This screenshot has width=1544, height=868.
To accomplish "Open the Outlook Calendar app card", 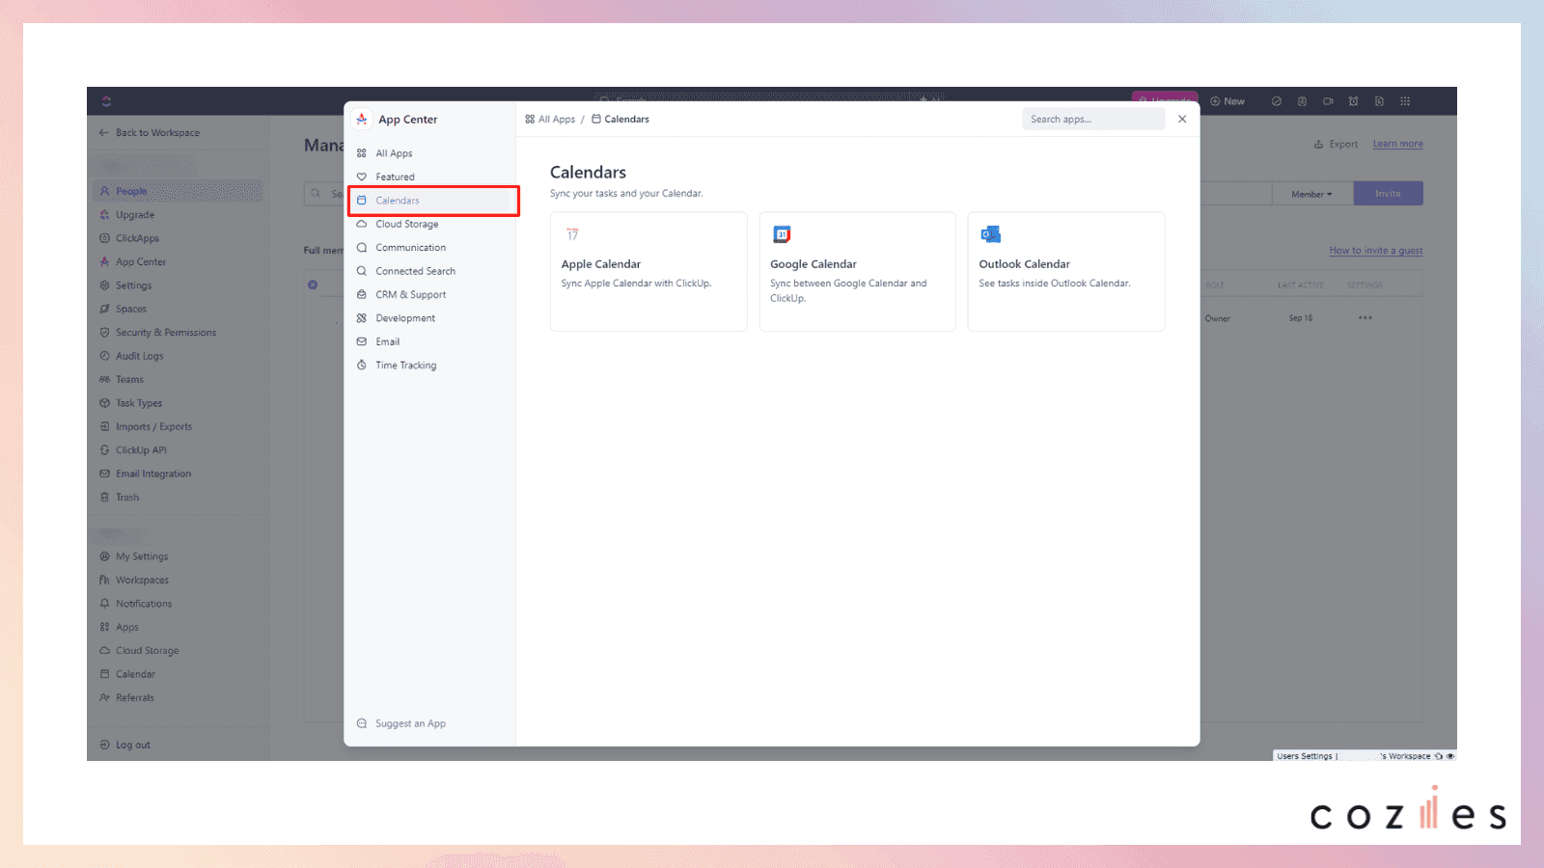I will click(x=1066, y=271).
